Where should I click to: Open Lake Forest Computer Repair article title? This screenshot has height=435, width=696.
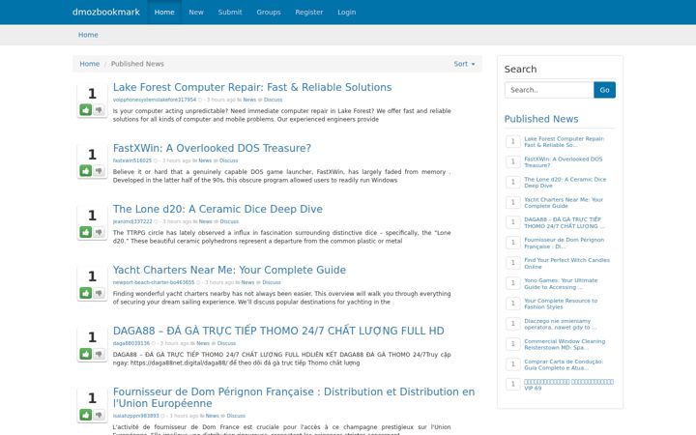coord(252,87)
